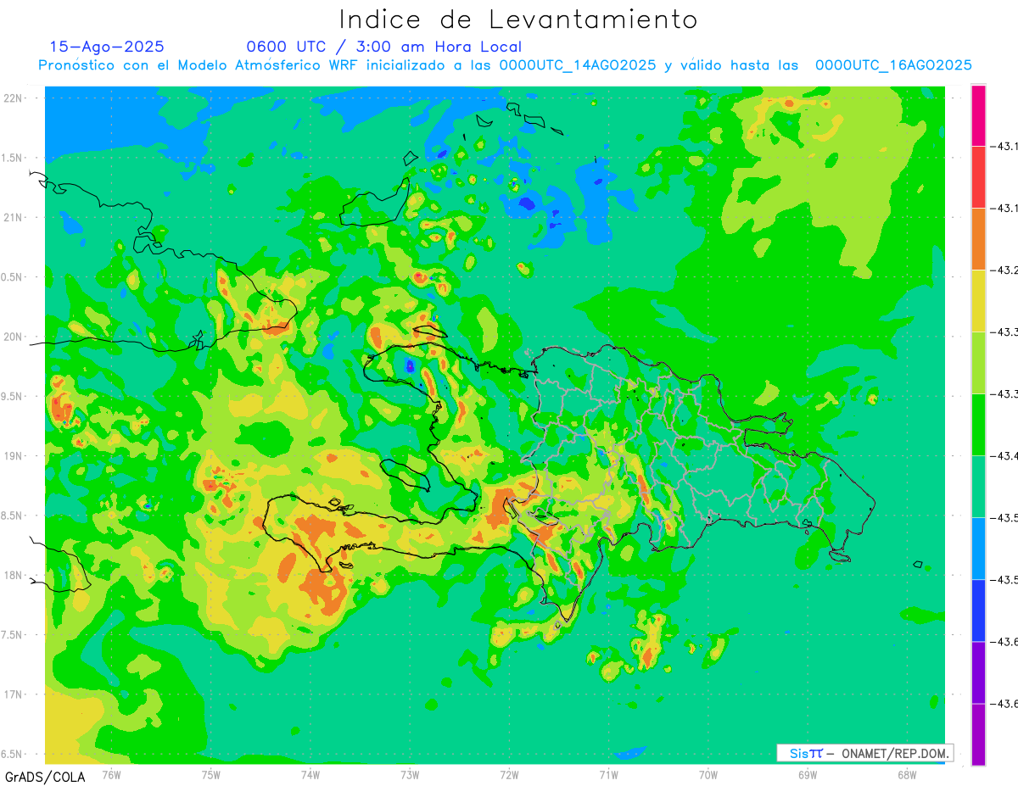Click 'Pronóstico con el Modelo Atmósferico WRF' text
Screen dimensions: 1018x786
click(x=199, y=65)
